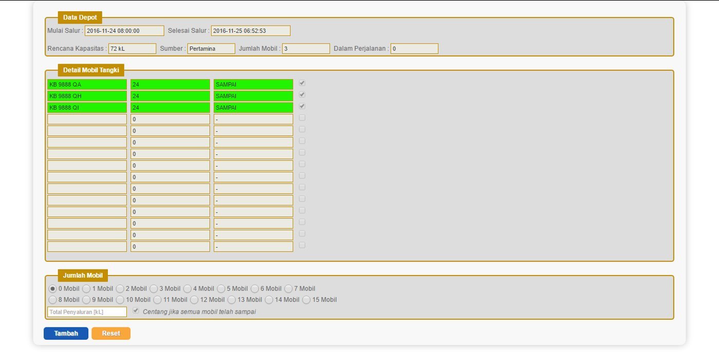This screenshot has width=719, height=352.
Task: Toggle checkbox for truck KB 9888 QH
Action: pos(302,95)
